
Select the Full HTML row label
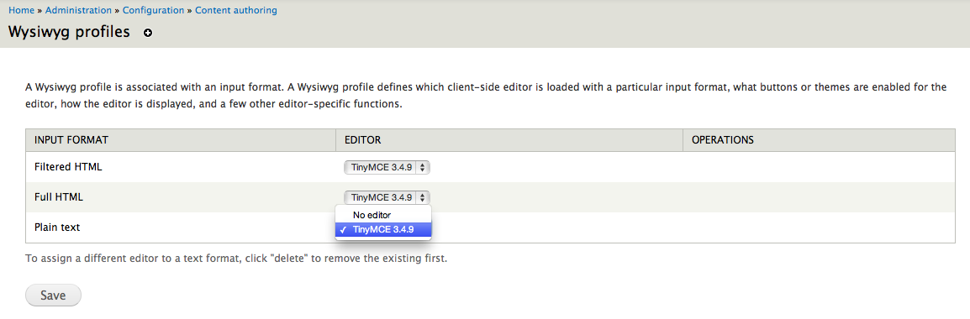click(59, 197)
